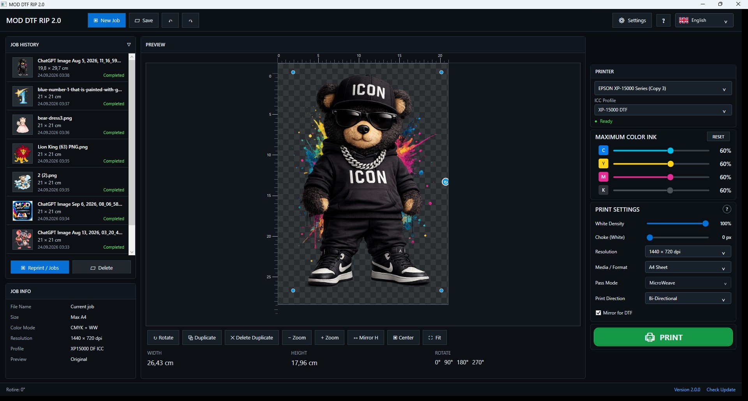Click the cyan C ink channel icon
748x401 pixels.
coord(603,150)
